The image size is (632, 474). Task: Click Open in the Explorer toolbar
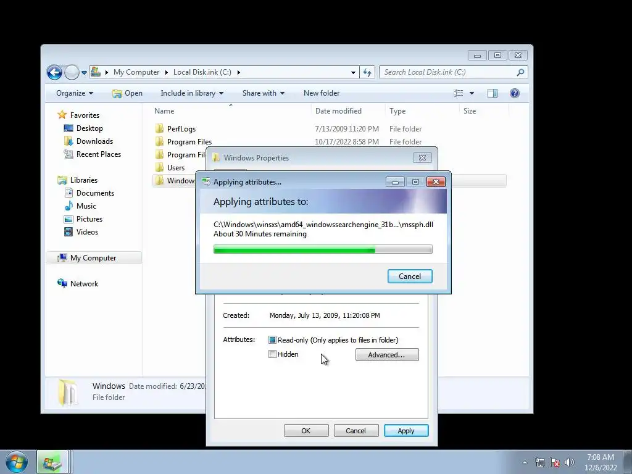coord(127,93)
